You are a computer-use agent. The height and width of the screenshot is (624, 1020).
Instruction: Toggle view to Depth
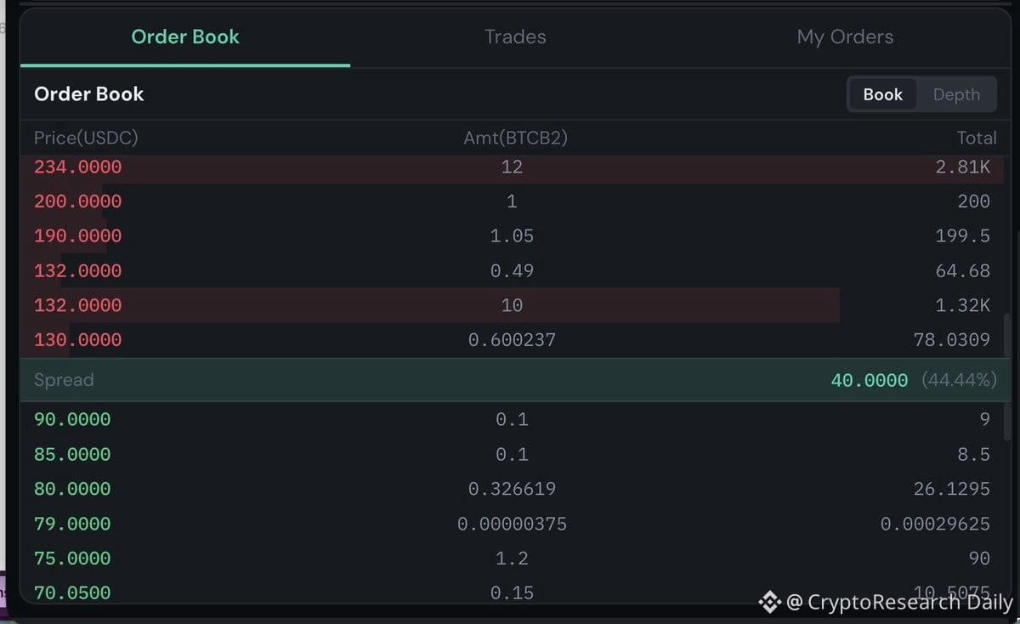956,94
